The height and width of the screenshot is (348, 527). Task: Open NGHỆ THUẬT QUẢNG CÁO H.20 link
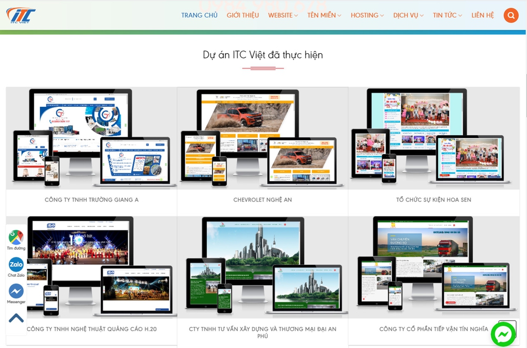(91, 329)
